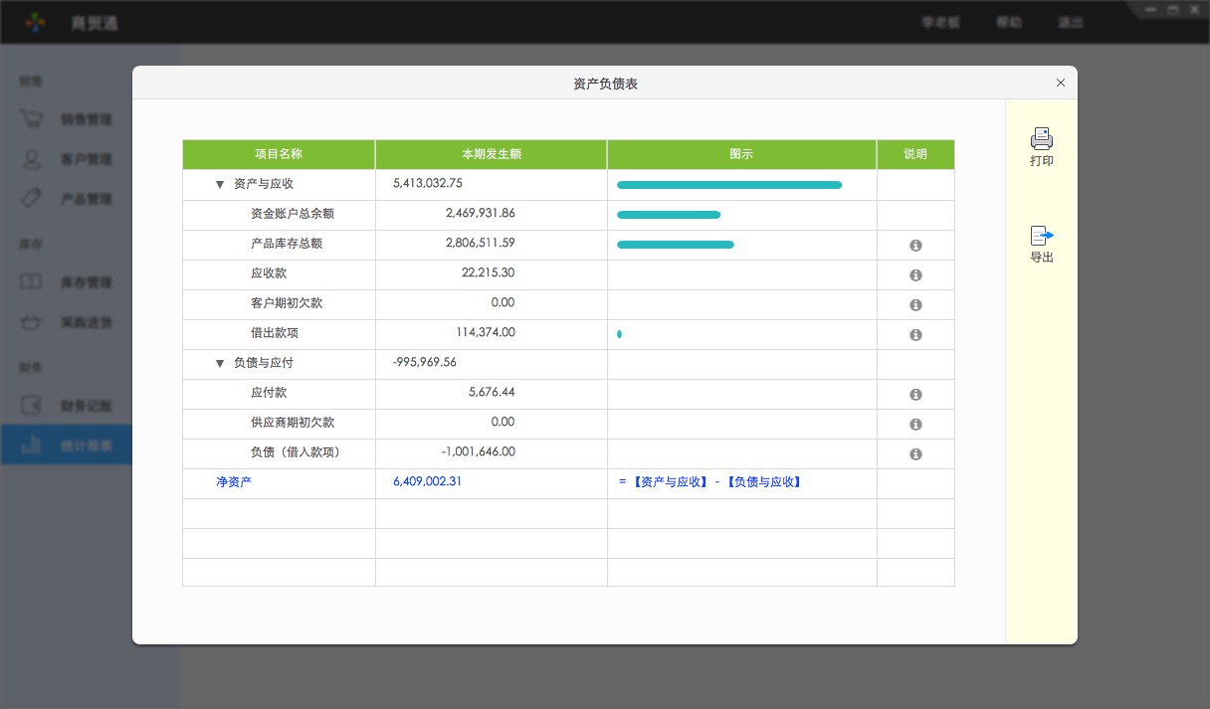Open 统计报表 in the sidebar
This screenshot has height=709, width=1210.
coord(86,445)
